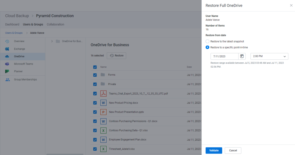Click Contoso Purchasing Permissions - Q1.docx file name

[x=133, y=121]
